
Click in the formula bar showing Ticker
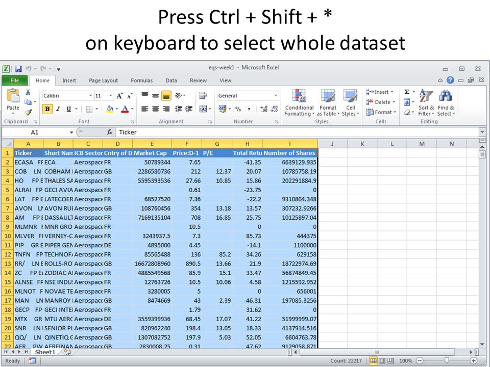pos(297,133)
